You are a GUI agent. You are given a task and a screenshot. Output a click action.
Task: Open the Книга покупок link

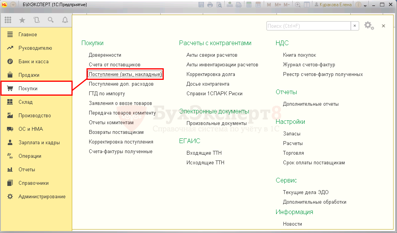[299, 55]
